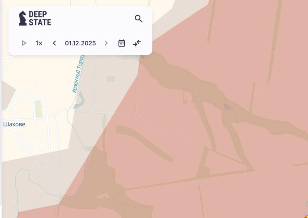Select the purple marker below calendar icon
The image size is (308, 218).
[x=142, y=57]
